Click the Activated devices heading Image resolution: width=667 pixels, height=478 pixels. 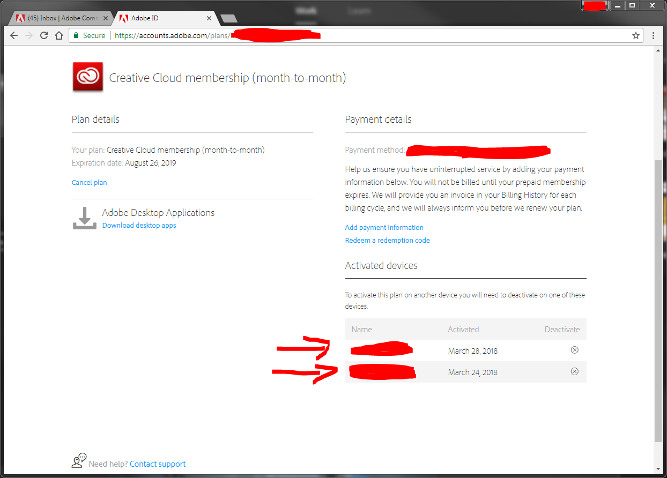click(x=381, y=266)
